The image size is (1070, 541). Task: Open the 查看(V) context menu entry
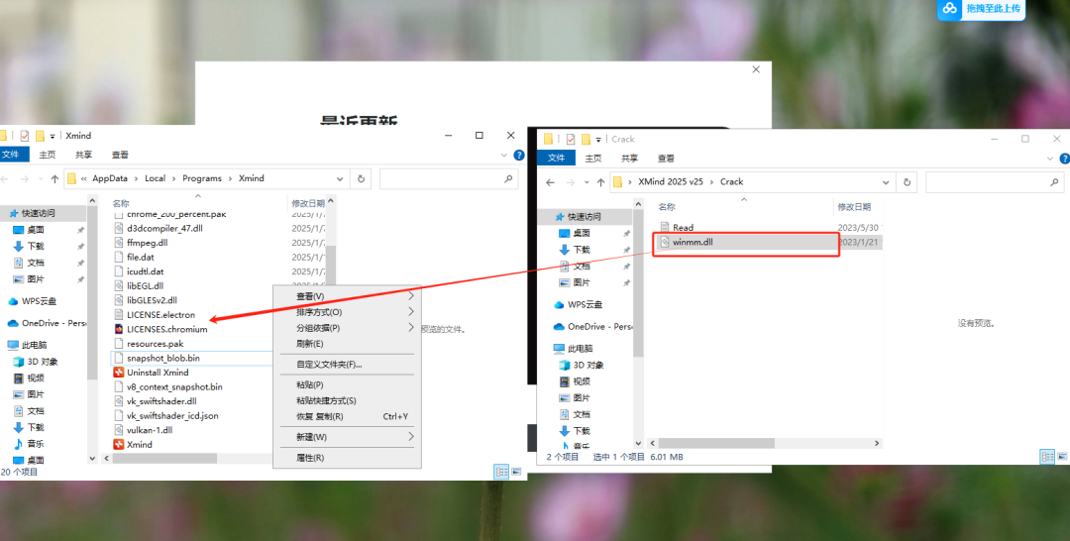pos(347,296)
